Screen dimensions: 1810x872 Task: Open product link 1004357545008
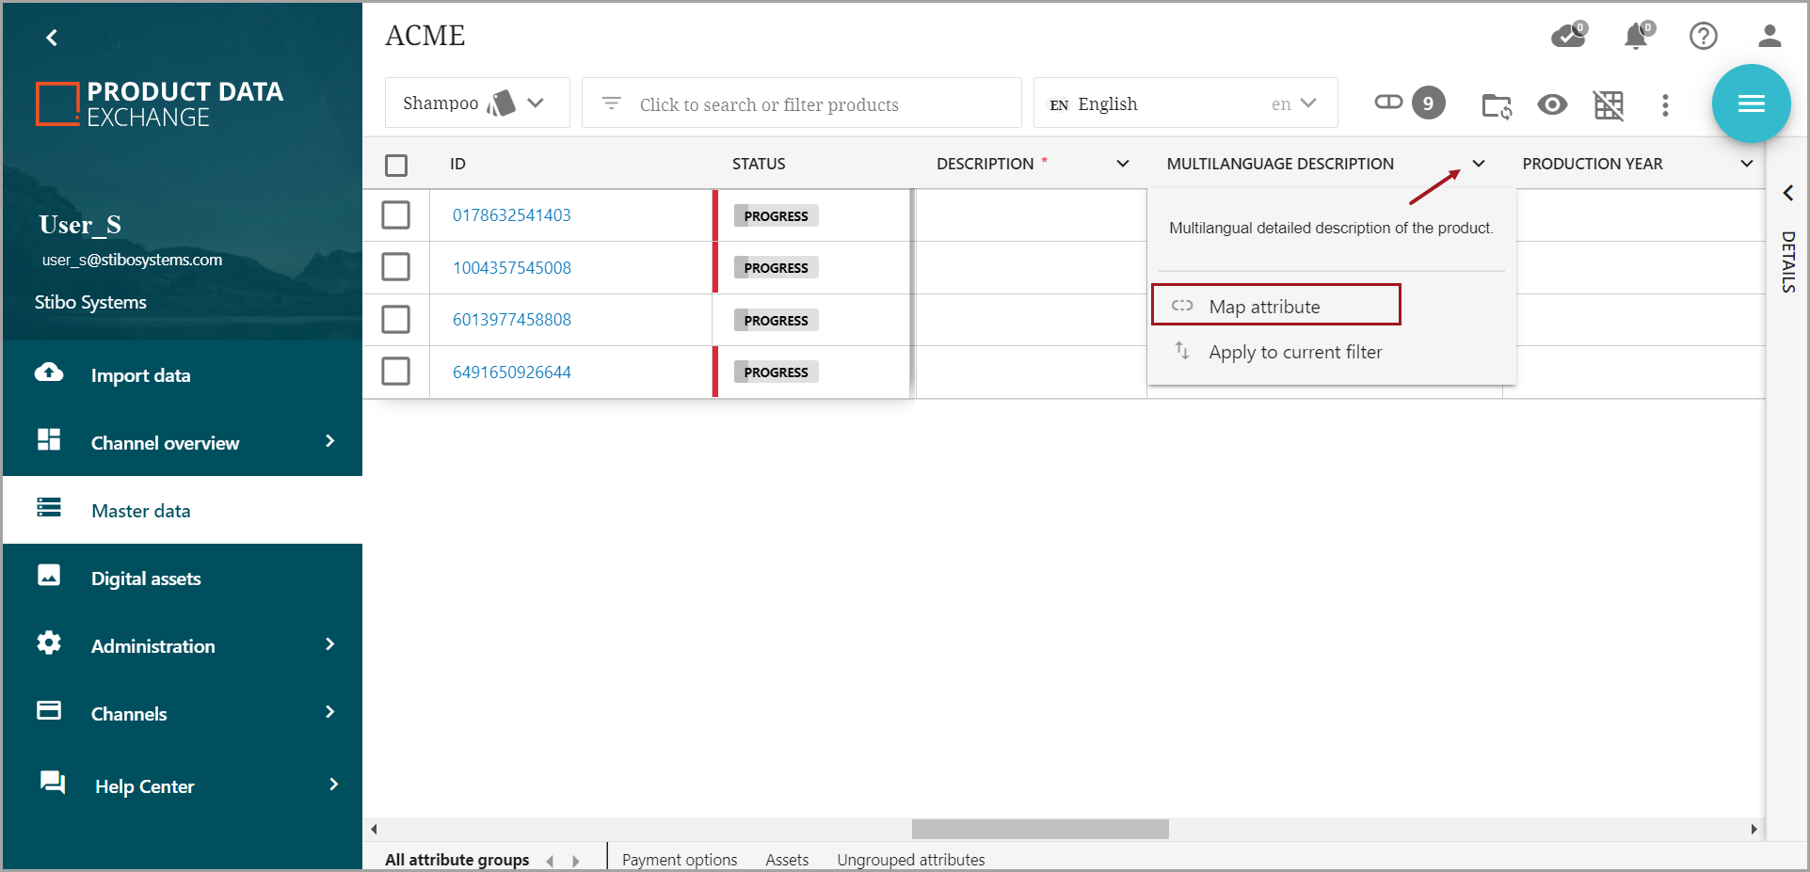tap(511, 268)
